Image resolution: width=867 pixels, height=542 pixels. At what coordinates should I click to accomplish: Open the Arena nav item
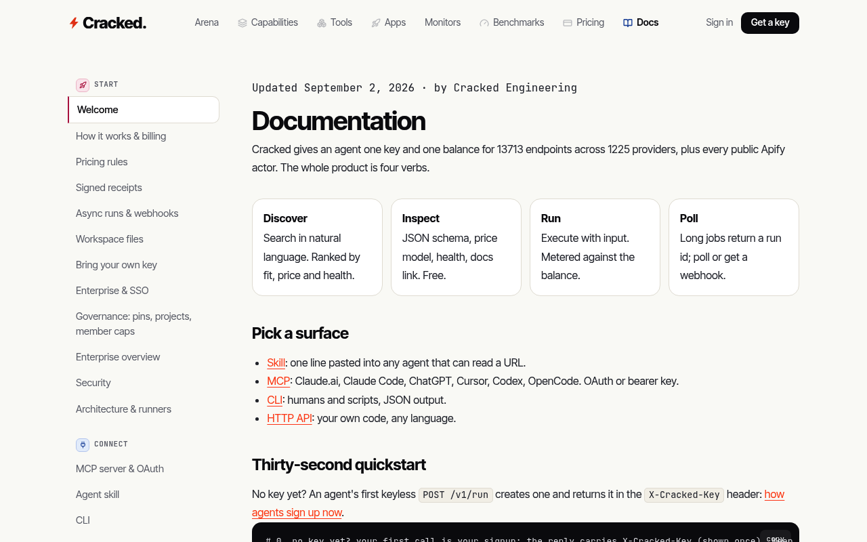point(207,22)
